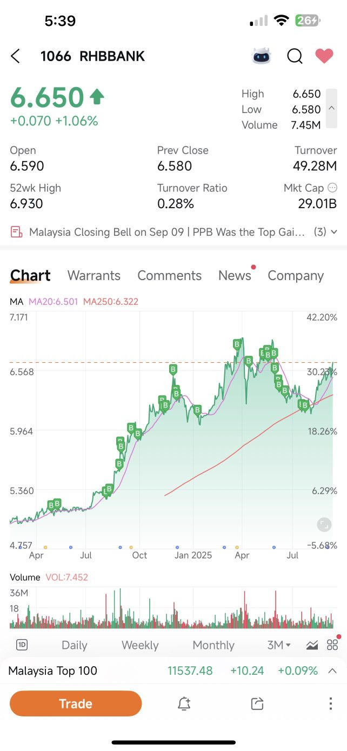347x751 pixels.
Task: Go back using the top-left arrow
Action: (x=16, y=56)
